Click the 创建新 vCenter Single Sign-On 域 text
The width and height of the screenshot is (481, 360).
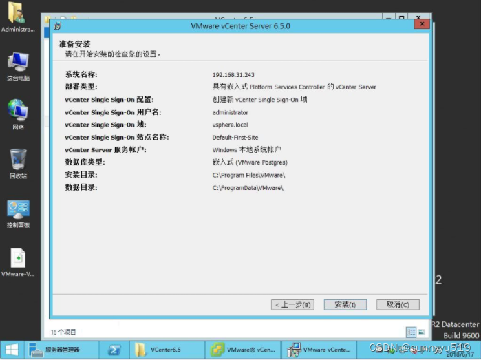coord(260,99)
